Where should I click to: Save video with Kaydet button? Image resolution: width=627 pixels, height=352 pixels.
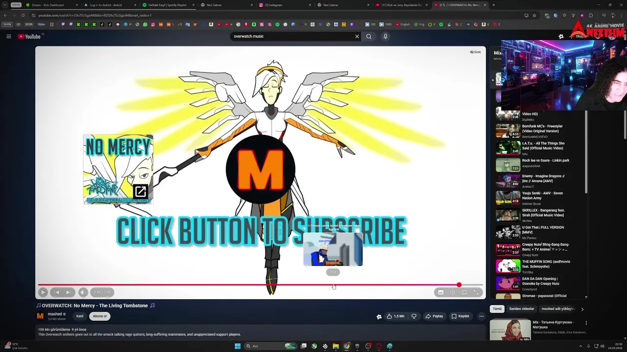coord(460,316)
